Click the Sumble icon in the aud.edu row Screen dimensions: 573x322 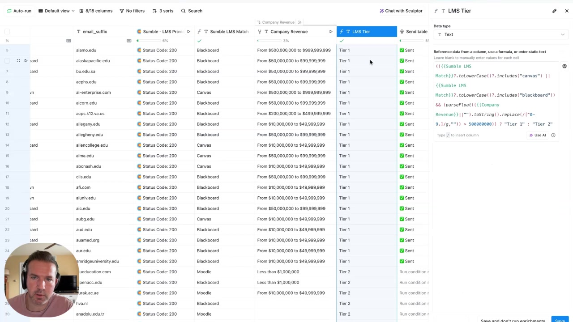tap(139, 229)
